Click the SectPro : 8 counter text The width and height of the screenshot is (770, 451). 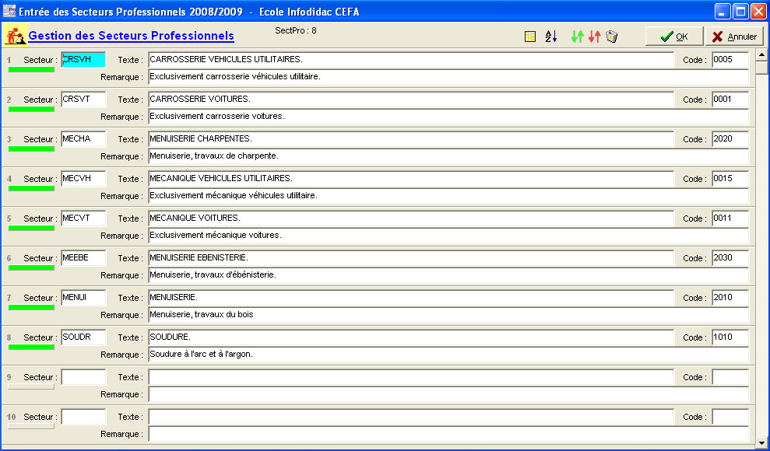click(x=296, y=30)
